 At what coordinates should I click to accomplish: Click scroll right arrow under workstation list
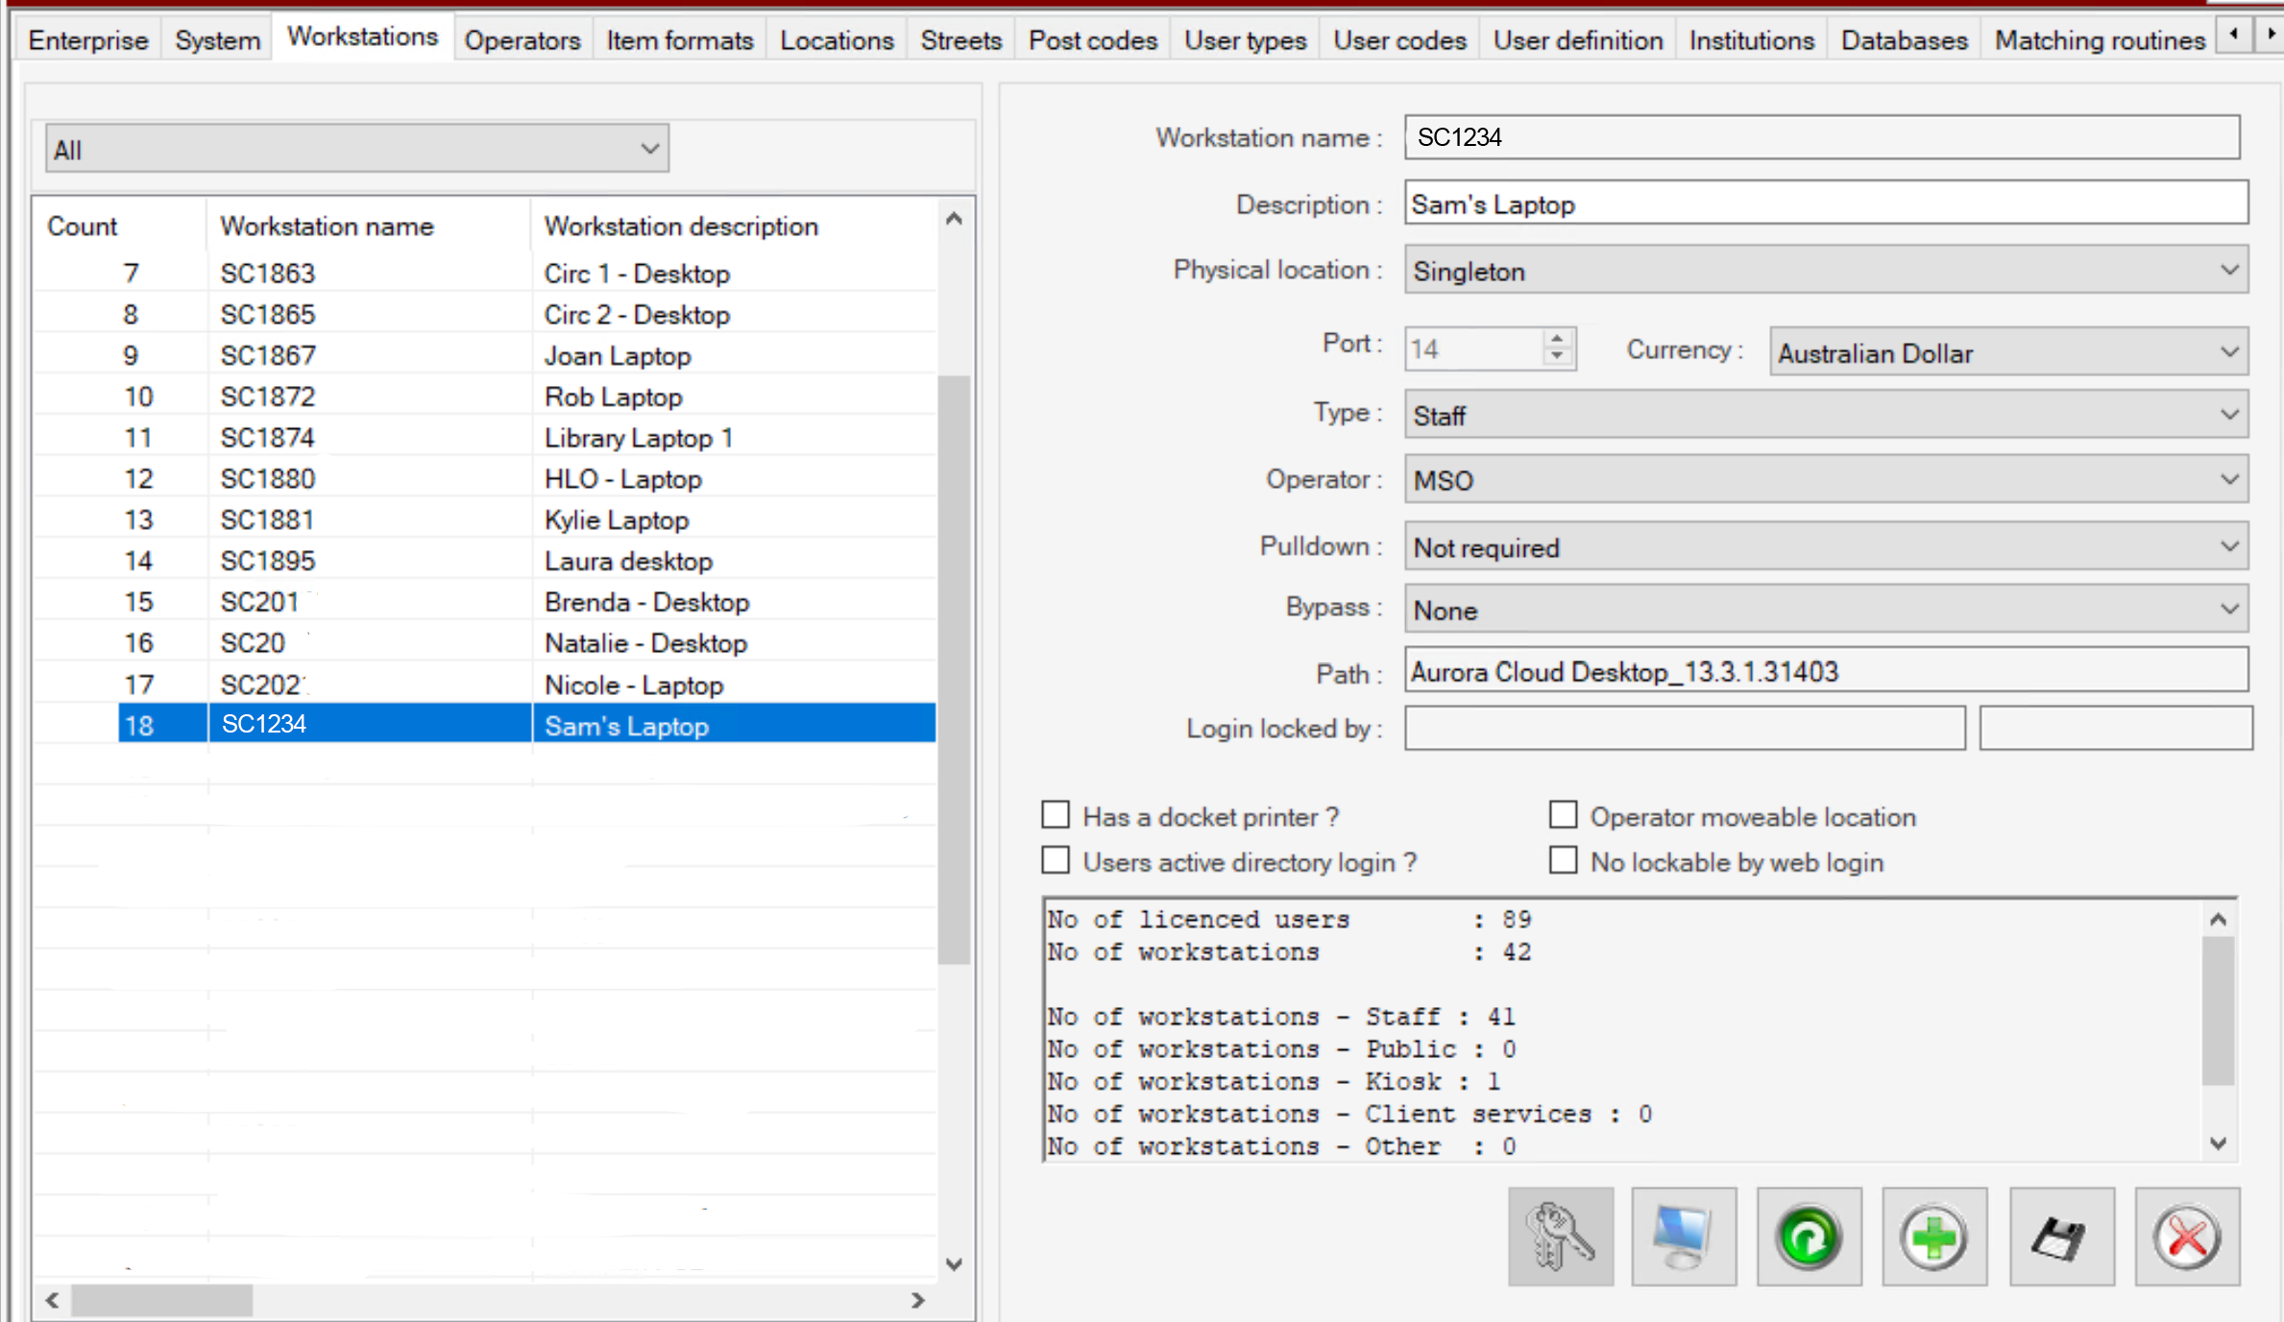(x=918, y=1300)
